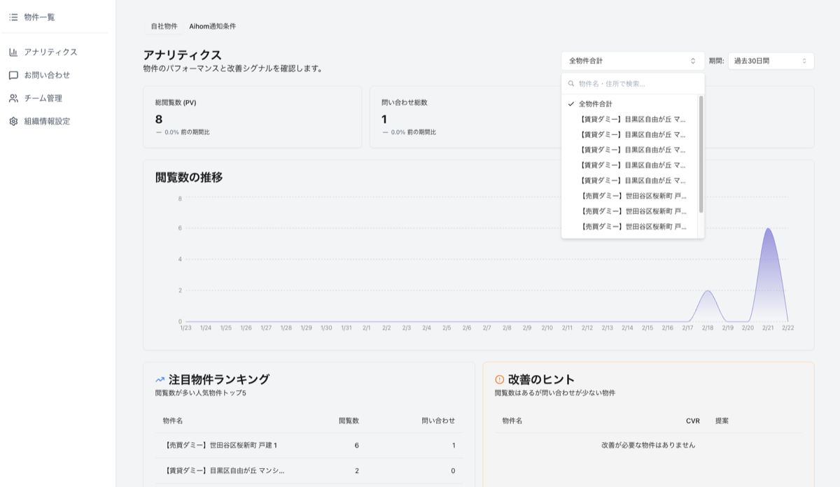Viewport: 840px width, 487px height.
Task: Collapse the 全物件合計 property dropdown
Action: (632, 61)
